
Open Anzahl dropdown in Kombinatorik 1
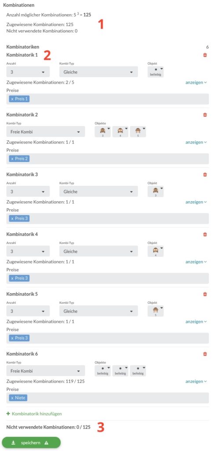(x=28, y=72)
